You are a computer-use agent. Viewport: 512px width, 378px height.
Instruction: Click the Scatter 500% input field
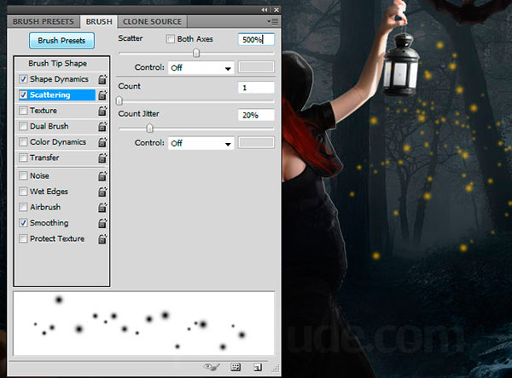[256, 40]
